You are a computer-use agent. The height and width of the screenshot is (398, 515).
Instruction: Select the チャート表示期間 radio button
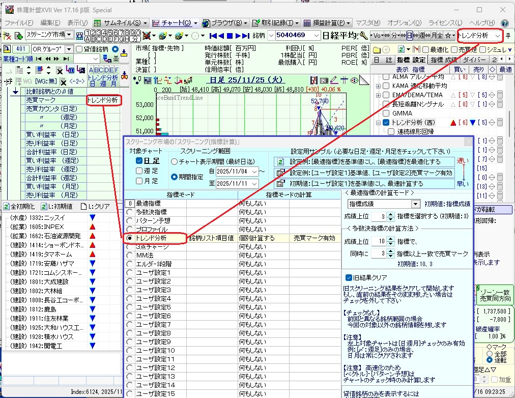click(175, 161)
